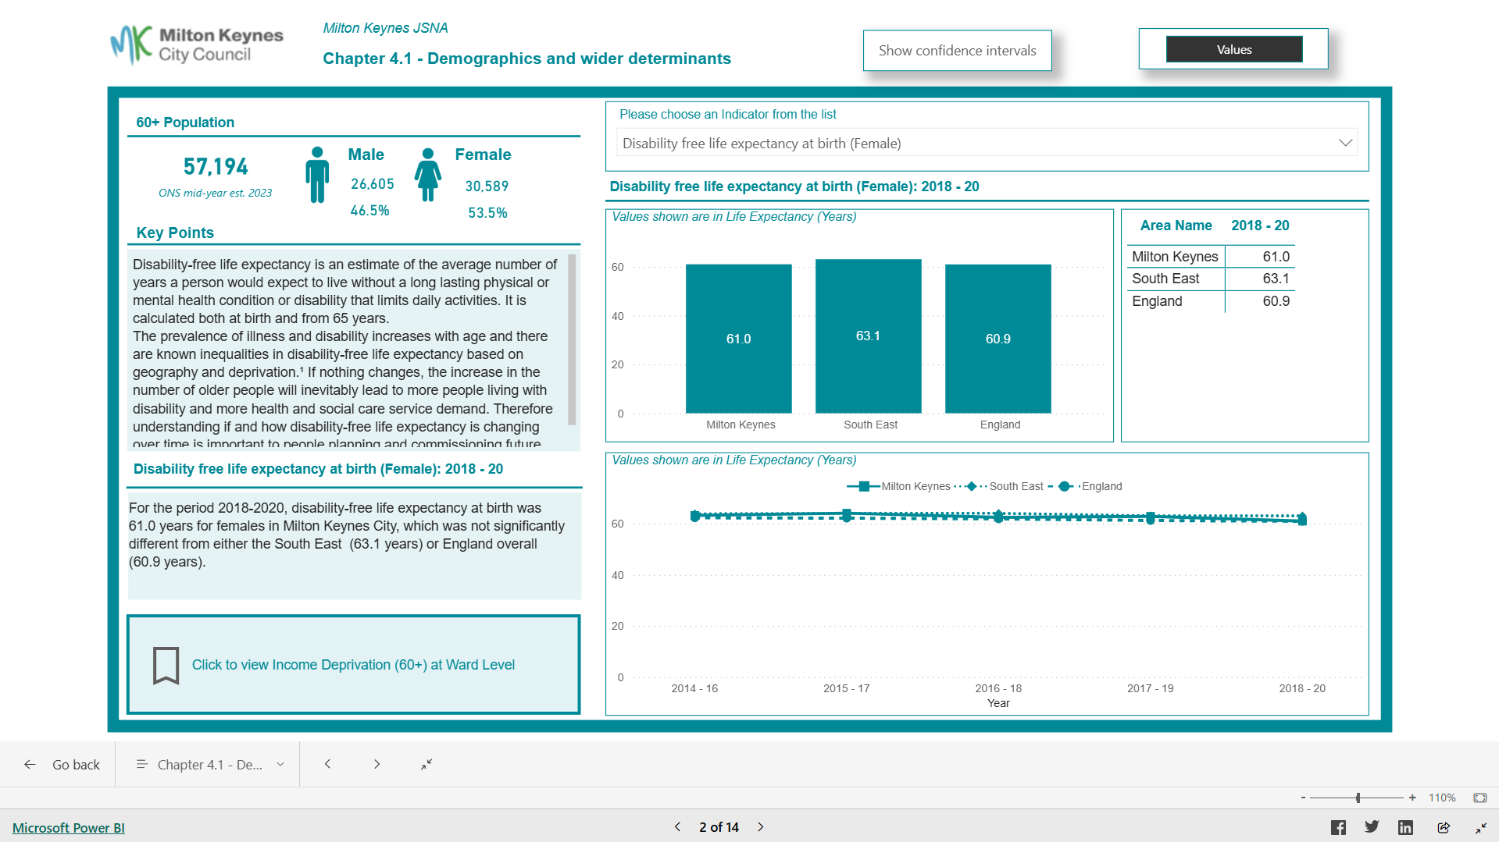Click the fit to page icon
This screenshot has width=1499, height=842.
1479,798
